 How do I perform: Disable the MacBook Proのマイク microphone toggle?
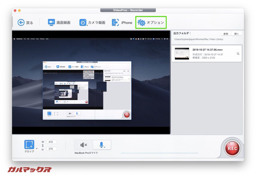pos(101,144)
